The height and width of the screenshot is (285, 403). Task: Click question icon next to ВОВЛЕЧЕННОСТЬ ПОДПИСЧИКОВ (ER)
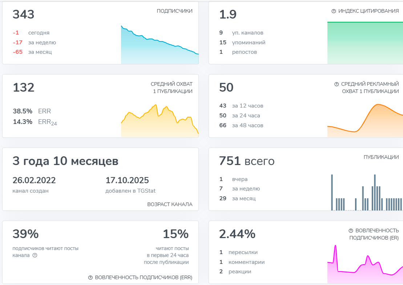pos(351,231)
